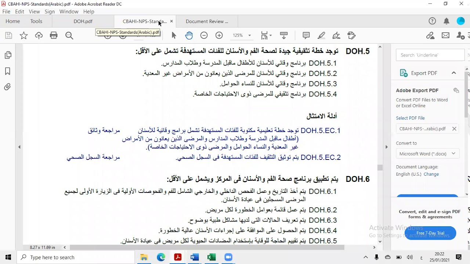Click the Save file icon

[x=8, y=36]
